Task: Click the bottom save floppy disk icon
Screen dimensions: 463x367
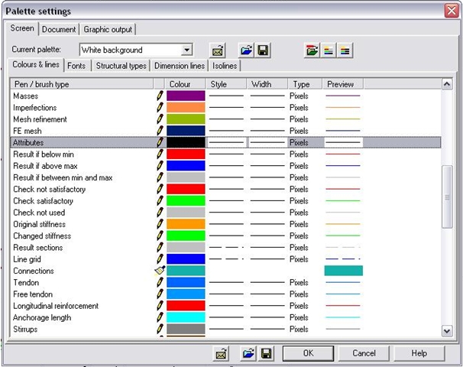Action: click(267, 353)
